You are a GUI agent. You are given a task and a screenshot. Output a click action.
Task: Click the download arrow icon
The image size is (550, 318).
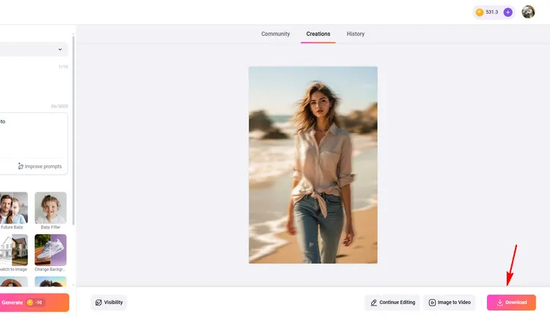(500, 303)
